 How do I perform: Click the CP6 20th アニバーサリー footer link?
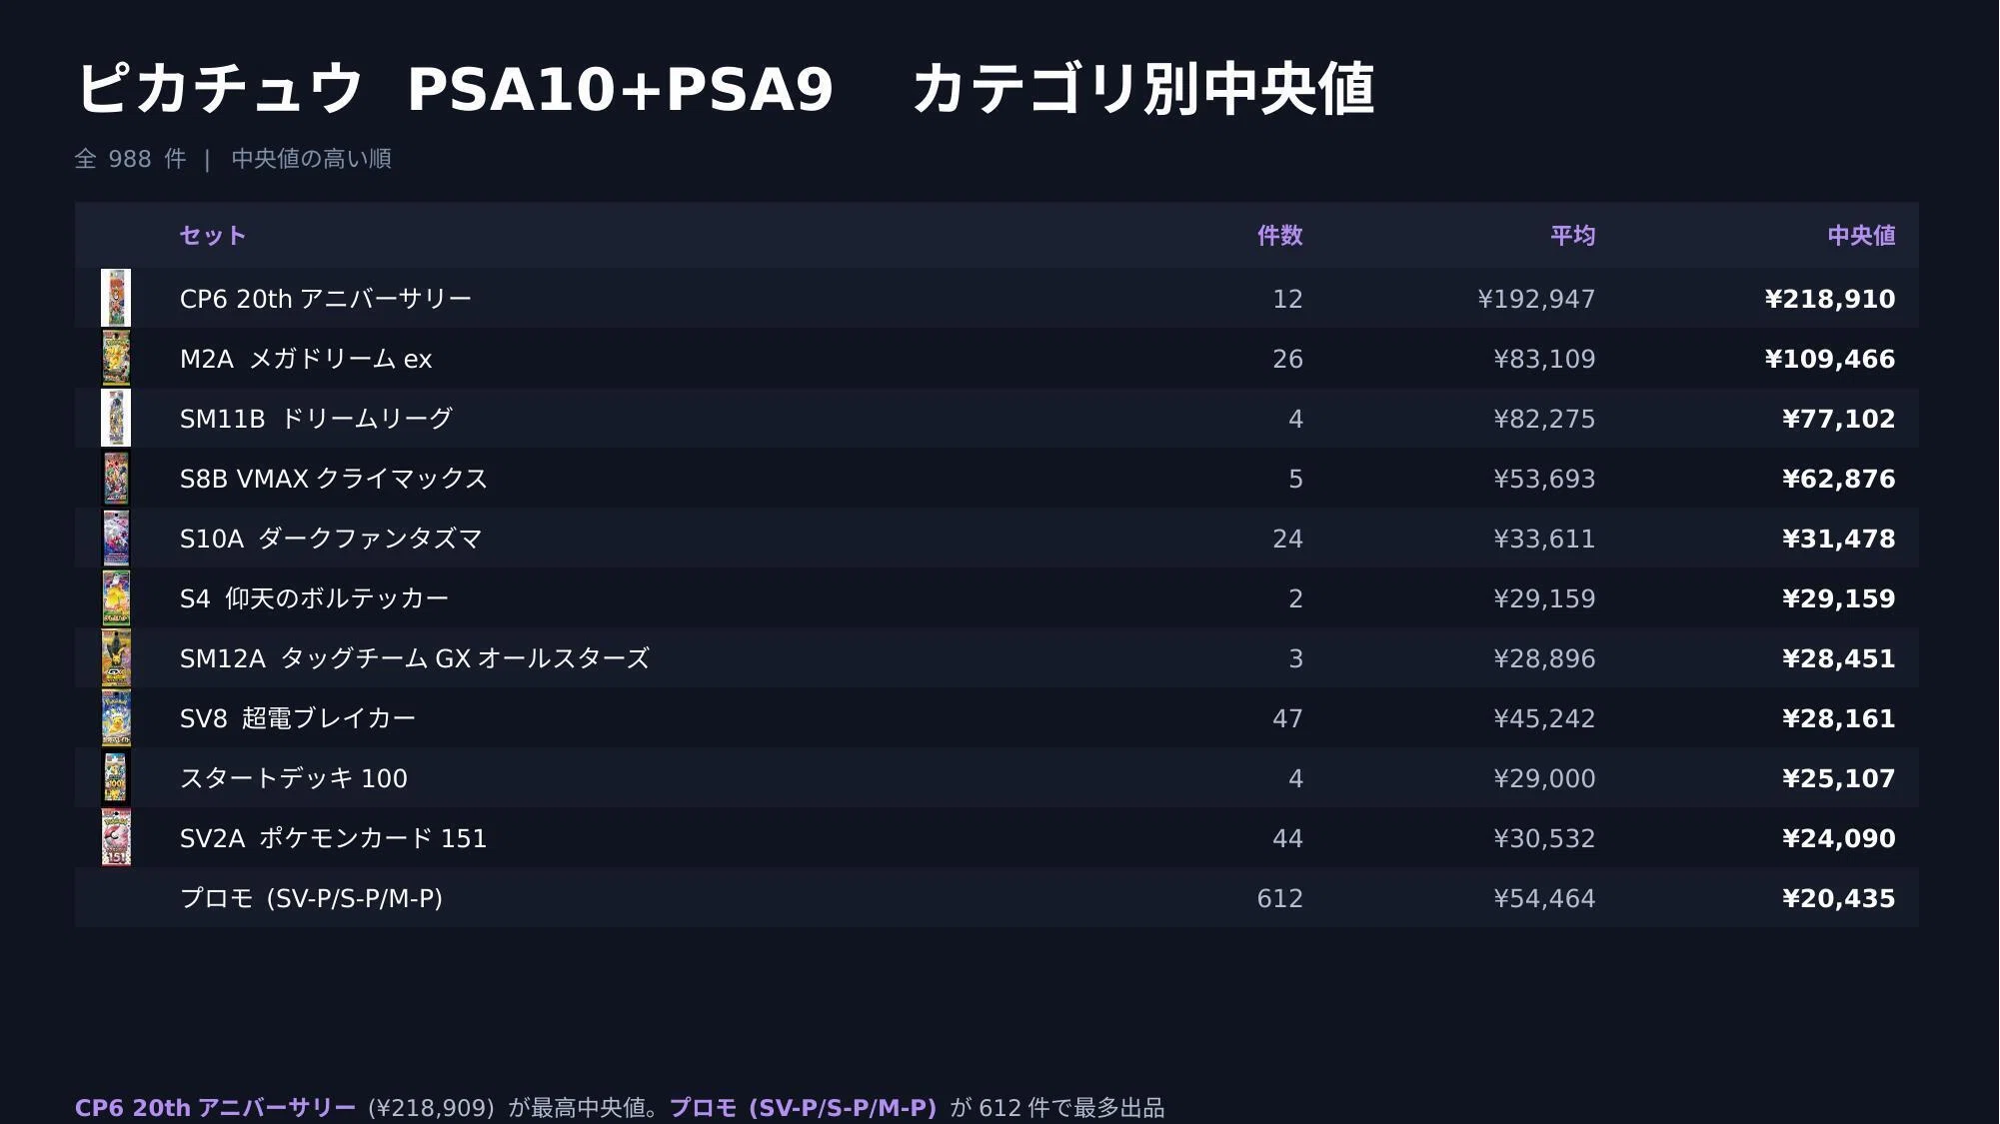click(215, 1108)
